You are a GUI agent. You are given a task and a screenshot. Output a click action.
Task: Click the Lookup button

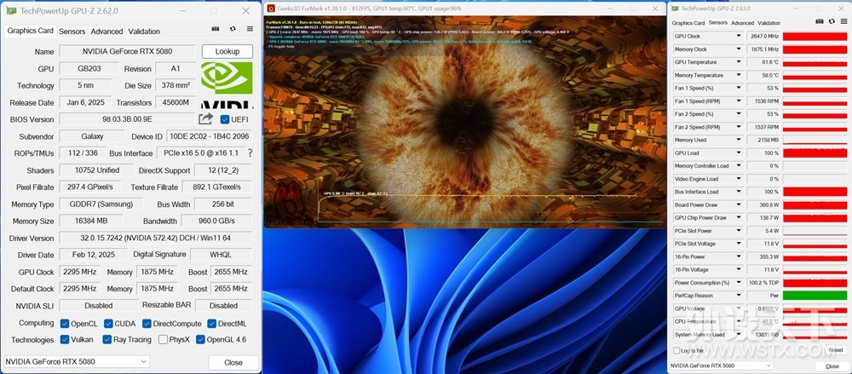coord(227,52)
